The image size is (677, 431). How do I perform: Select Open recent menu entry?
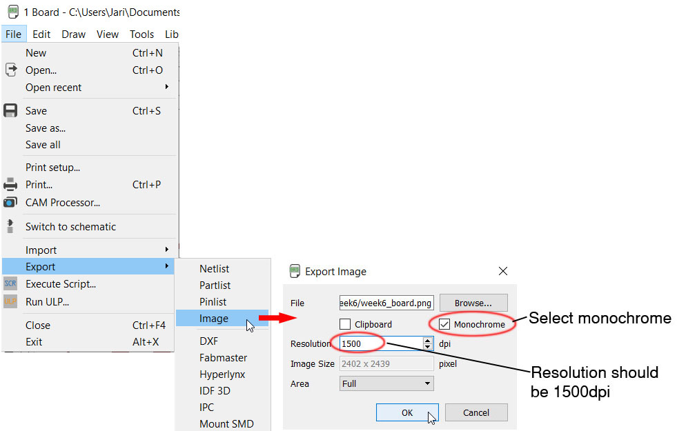[x=88, y=87]
